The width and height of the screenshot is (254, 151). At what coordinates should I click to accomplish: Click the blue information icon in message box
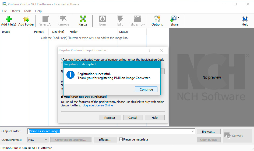pyautogui.click(x=70, y=75)
